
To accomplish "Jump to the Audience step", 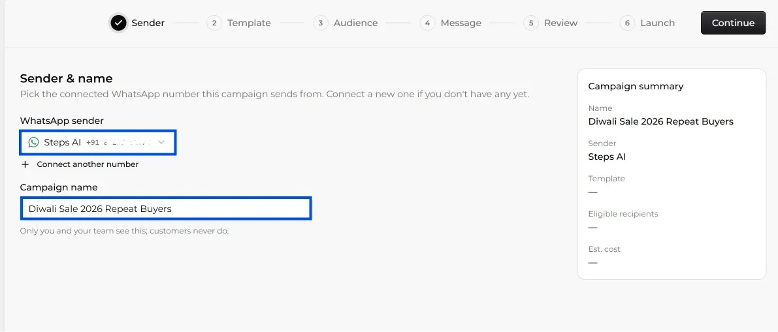I will click(346, 23).
